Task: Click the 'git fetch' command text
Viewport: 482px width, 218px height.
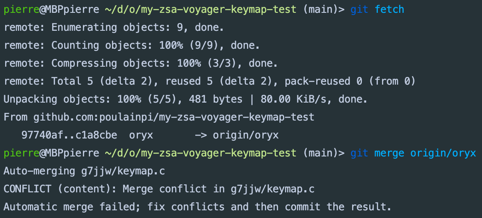Action: pyautogui.click(x=377, y=9)
